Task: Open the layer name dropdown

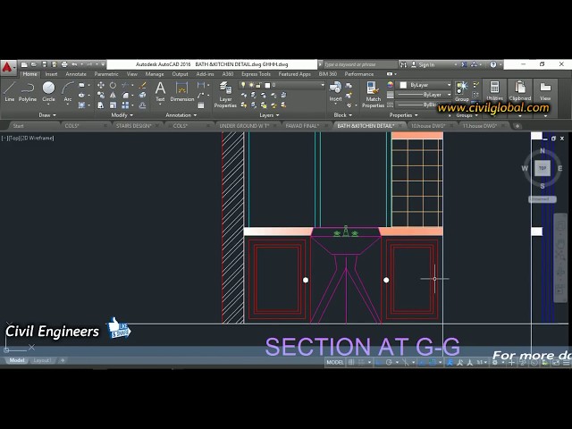Action: (x=323, y=85)
